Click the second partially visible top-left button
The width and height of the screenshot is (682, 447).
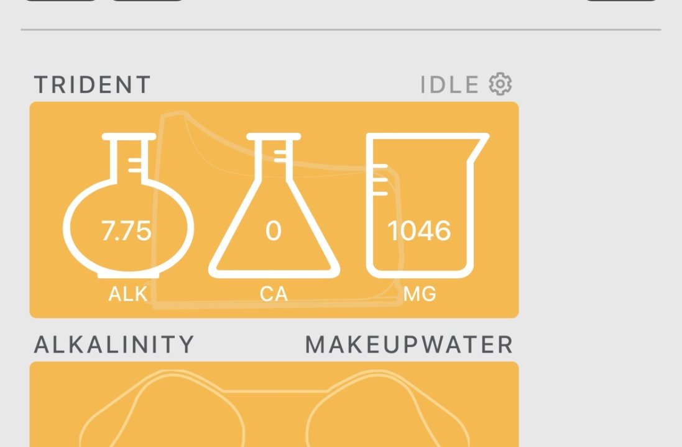click(x=147, y=1)
